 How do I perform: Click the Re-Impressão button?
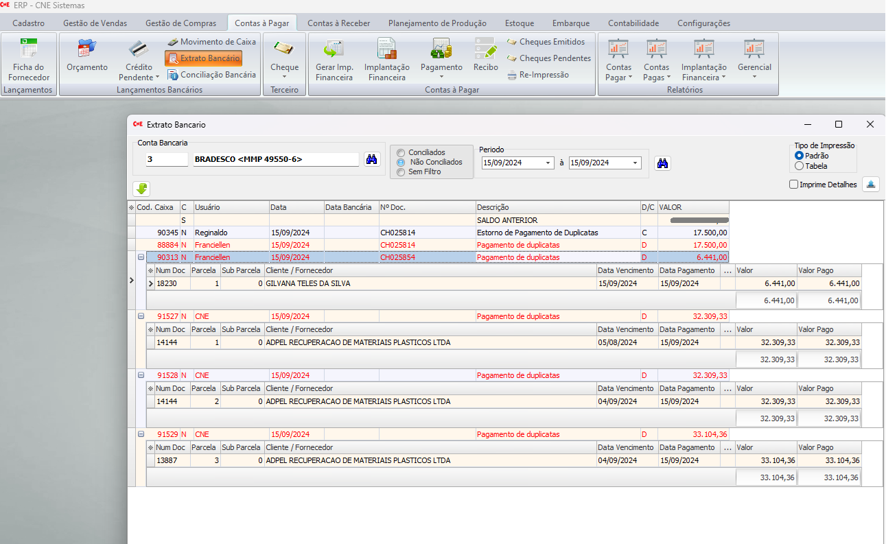[x=537, y=75]
